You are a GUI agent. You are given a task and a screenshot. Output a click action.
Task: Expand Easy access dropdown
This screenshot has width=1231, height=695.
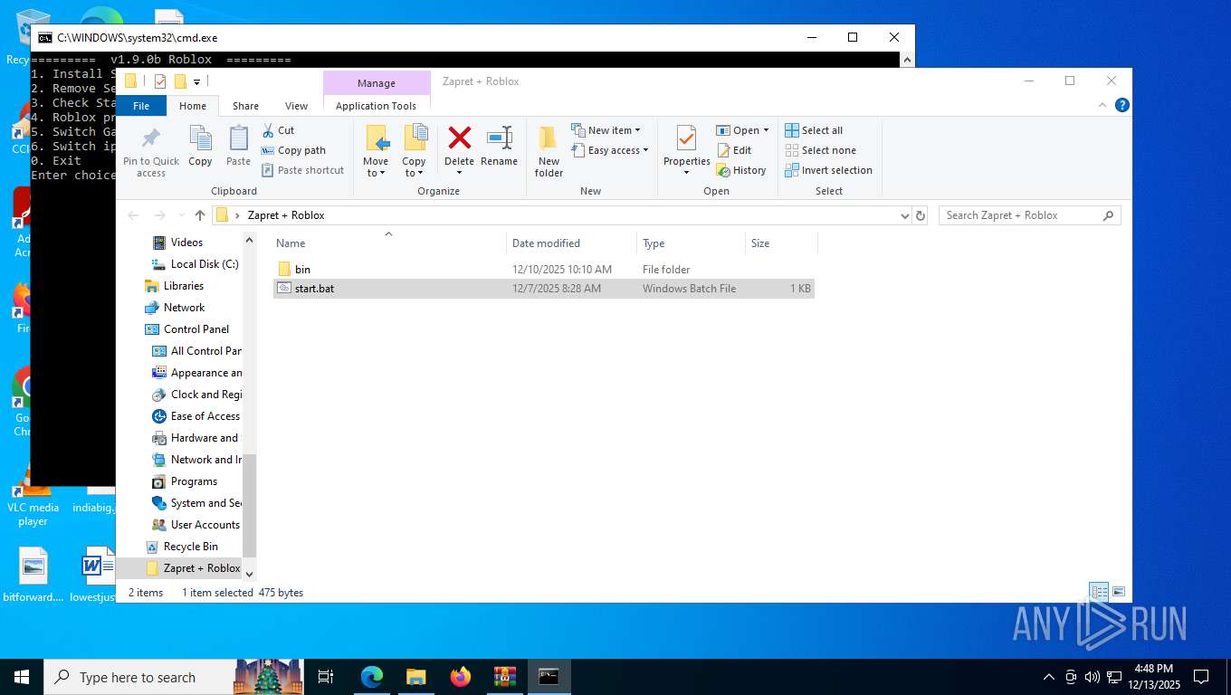[x=645, y=150]
